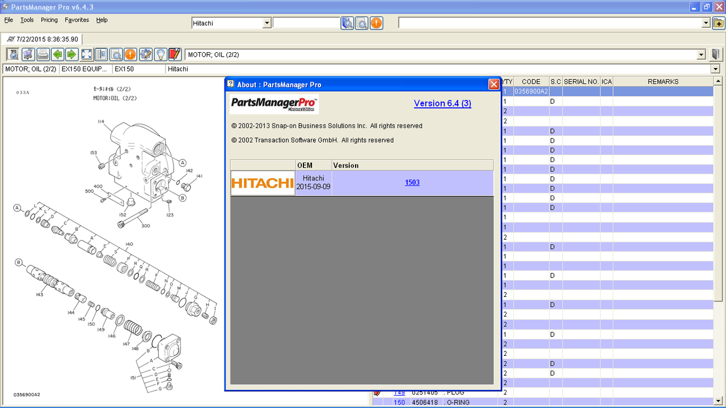The width and height of the screenshot is (726, 408).
Task: Click the O-RING description in row 150
Action: tap(457, 402)
